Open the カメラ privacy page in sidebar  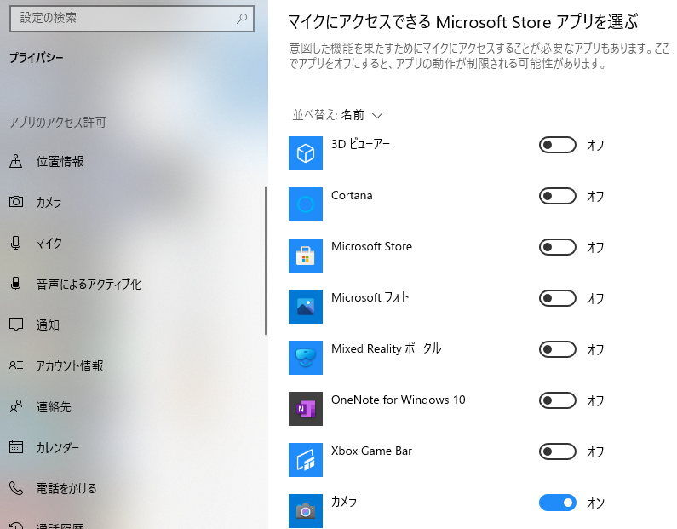132,202
